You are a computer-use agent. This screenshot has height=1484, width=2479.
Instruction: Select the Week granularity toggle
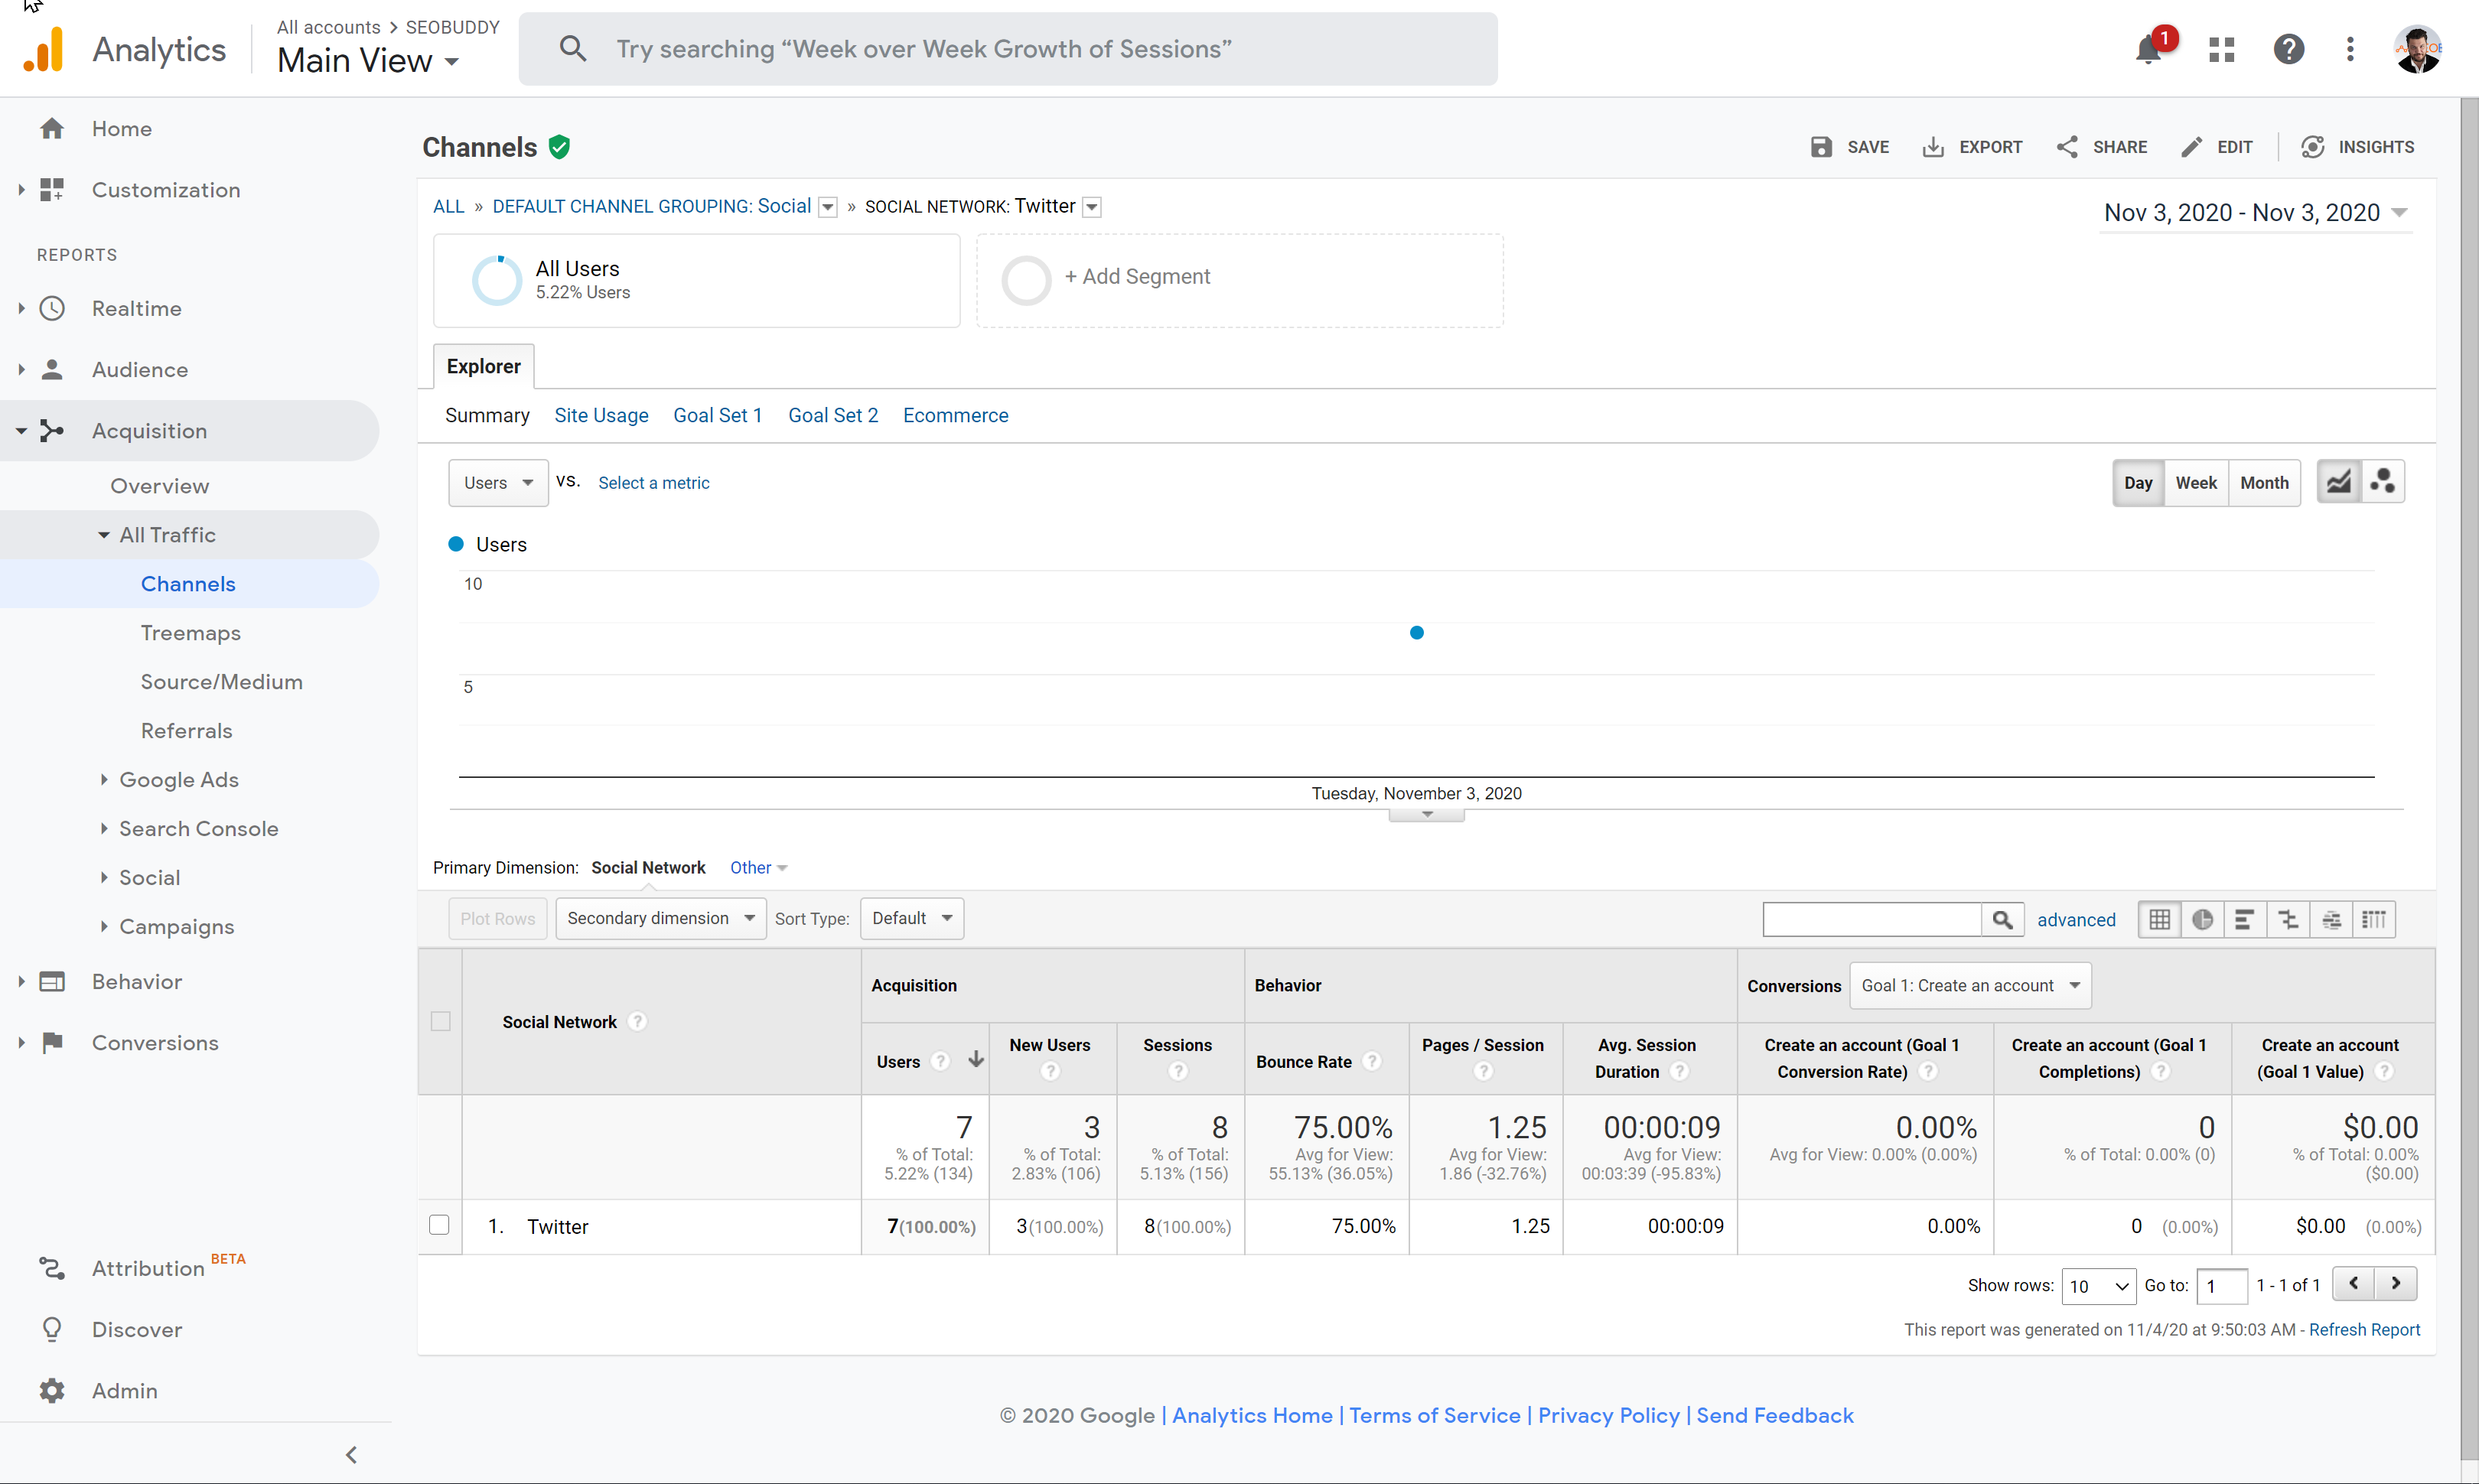pos(2196,482)
